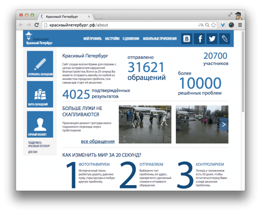Show next photo with slider arrow
261x213 pixels.
[224, 124]
